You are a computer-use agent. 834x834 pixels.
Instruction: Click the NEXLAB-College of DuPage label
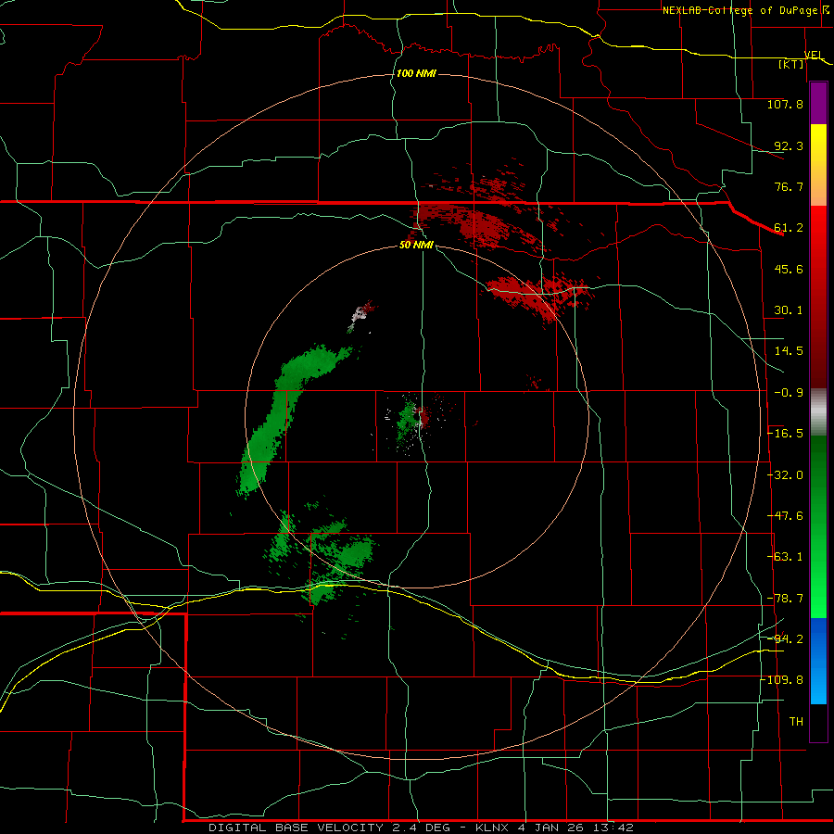pyautogui.click(x=739, y=10)
